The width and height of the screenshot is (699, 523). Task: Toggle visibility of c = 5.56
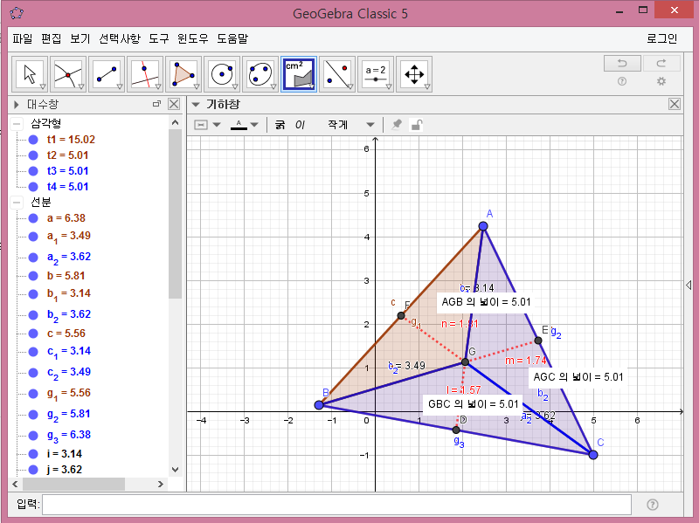33,334
